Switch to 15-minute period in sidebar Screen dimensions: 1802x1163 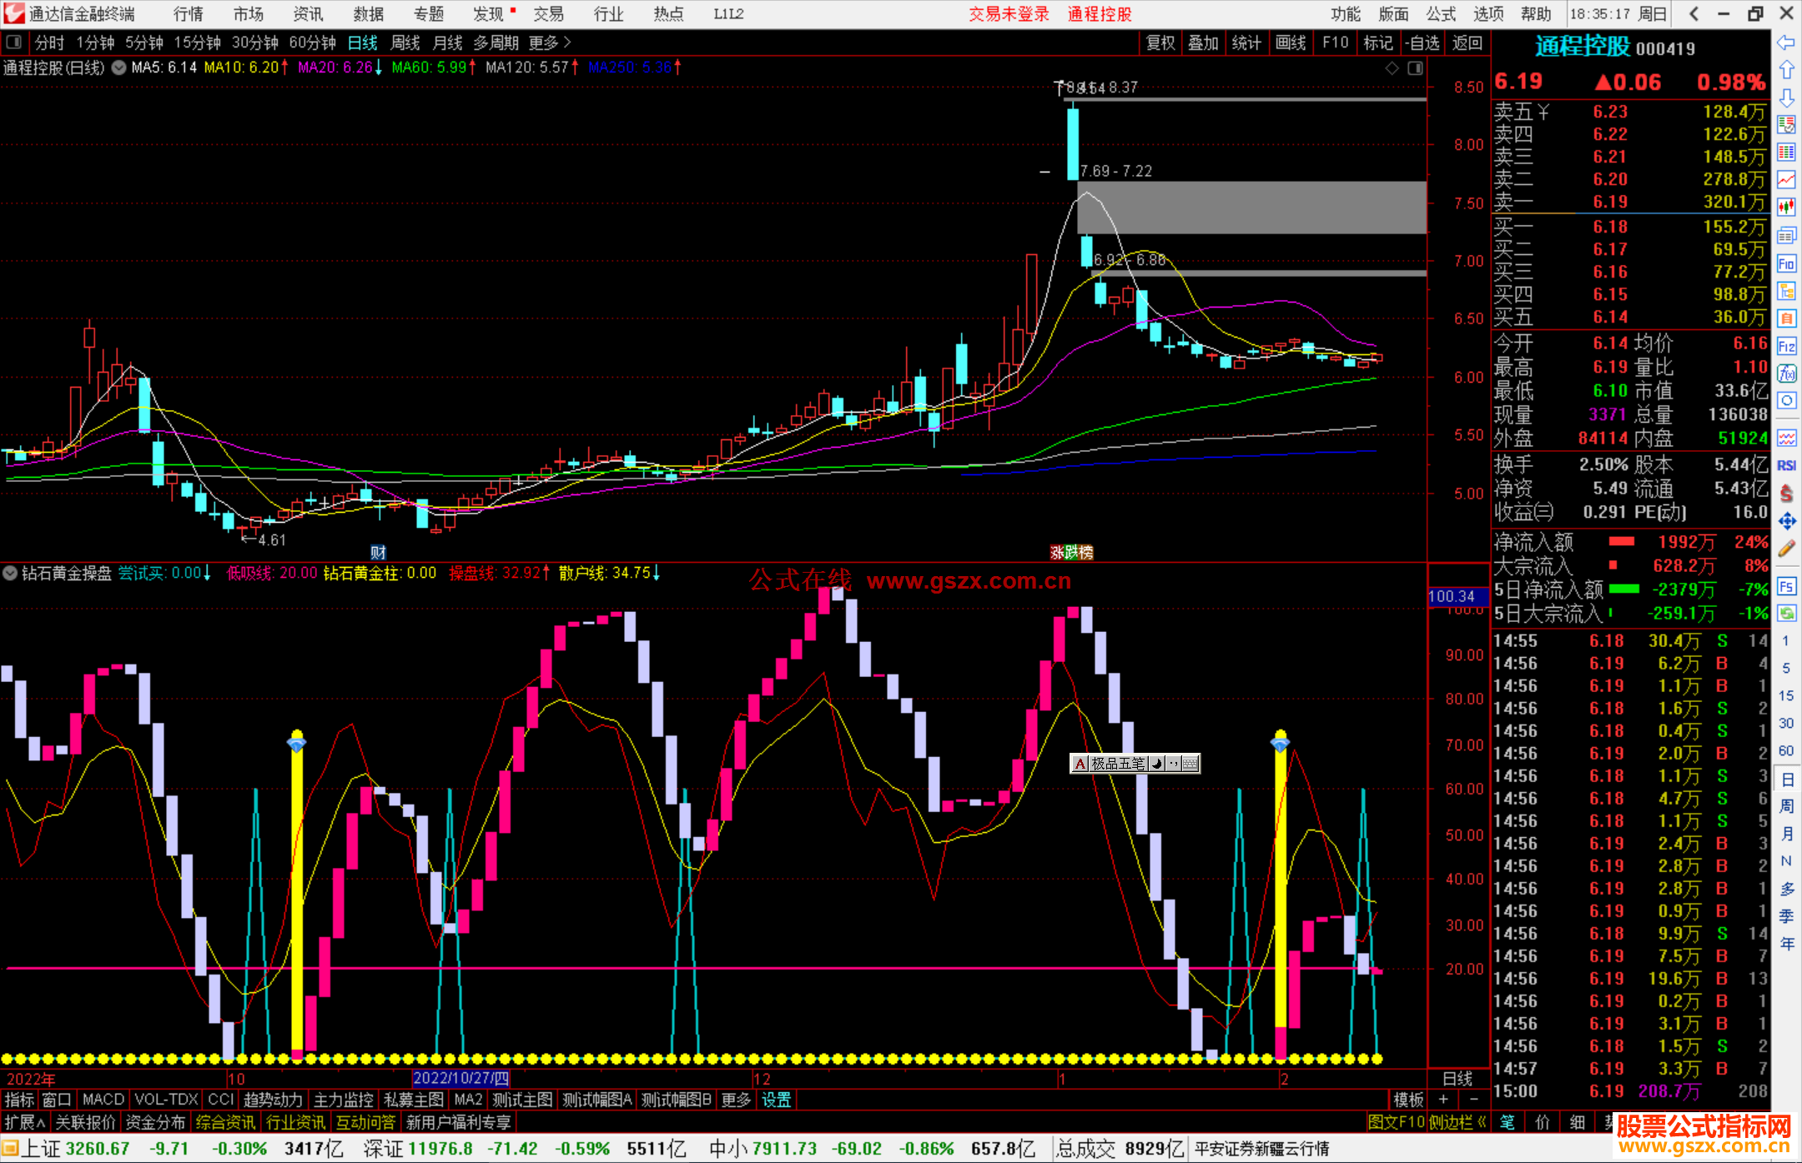coord(1785,695)
